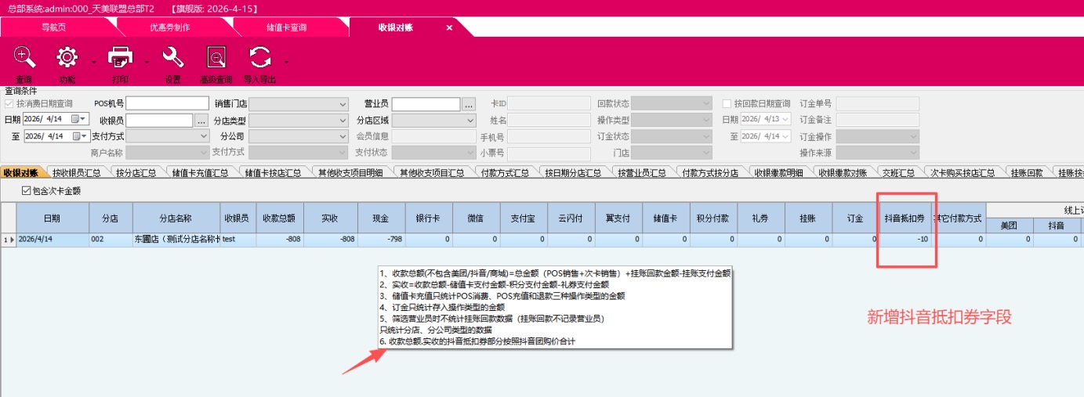Open the start 日期 calendar picker icon
Screen dimensions: 1084x397
tap(77, 119)
